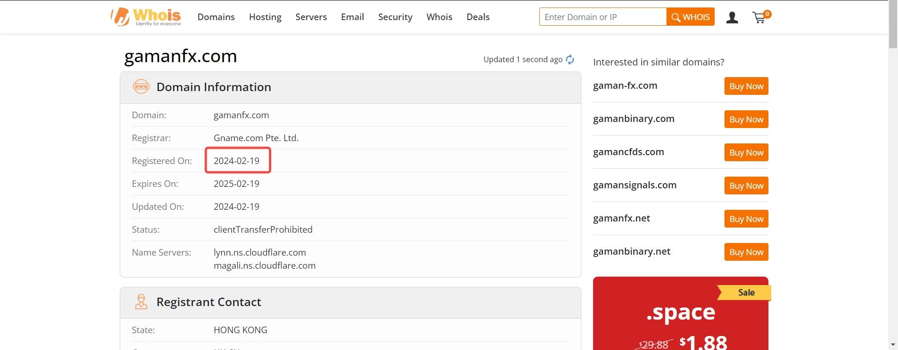Viewport: 898px width, 350px height.
Task: Click the status value clientTransferProhibited
Action: (x=263, y=229)
